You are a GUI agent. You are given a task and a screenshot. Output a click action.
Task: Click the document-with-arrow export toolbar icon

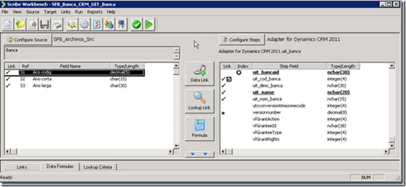click(x=32, y=25)
